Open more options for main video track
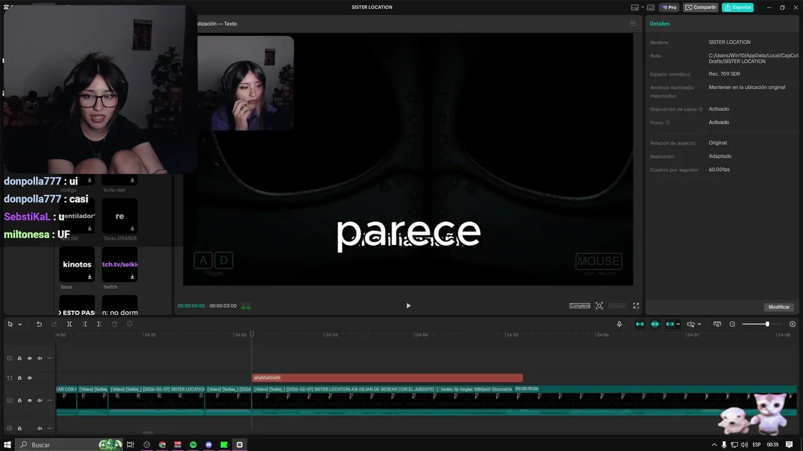This screenshot has width=803, height=451. click(50, 400)
